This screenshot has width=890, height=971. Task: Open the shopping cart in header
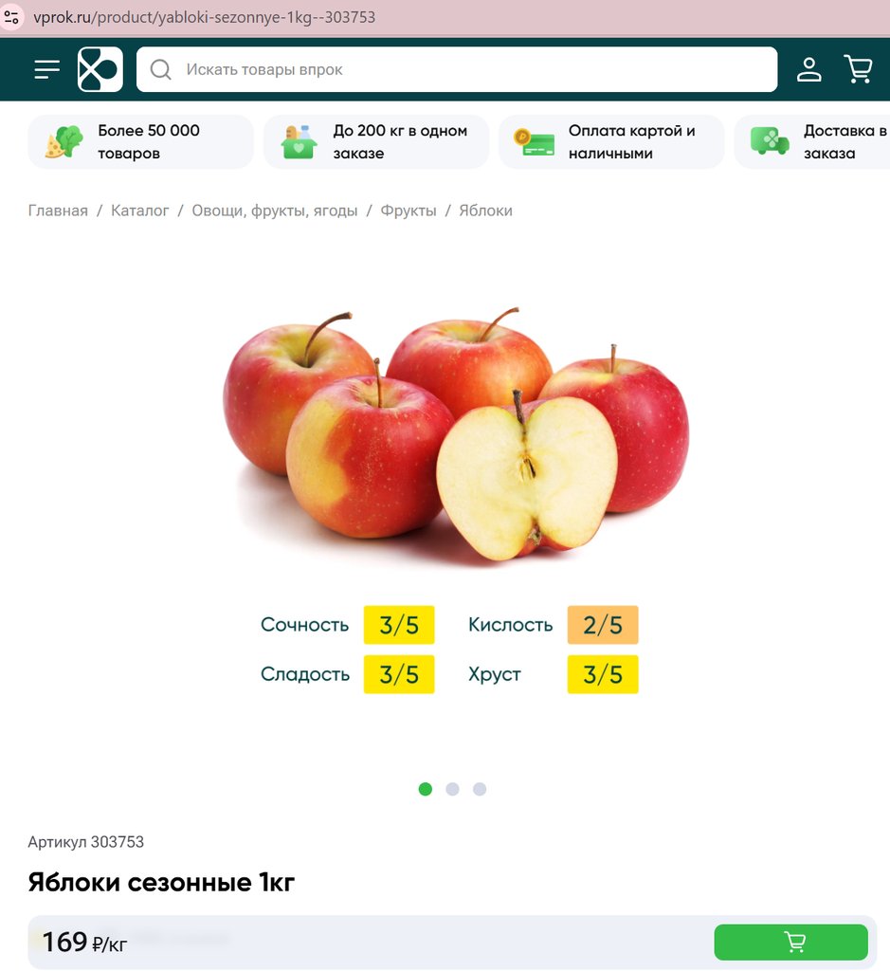[x=859, y=69]
